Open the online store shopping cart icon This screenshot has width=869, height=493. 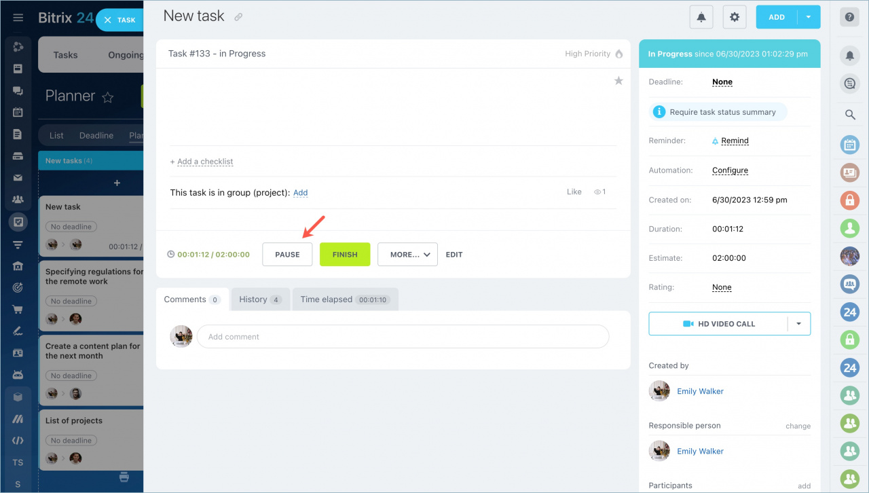18,309
